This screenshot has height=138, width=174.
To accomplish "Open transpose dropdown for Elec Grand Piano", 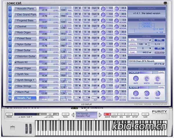I will (x=86, y=14).
